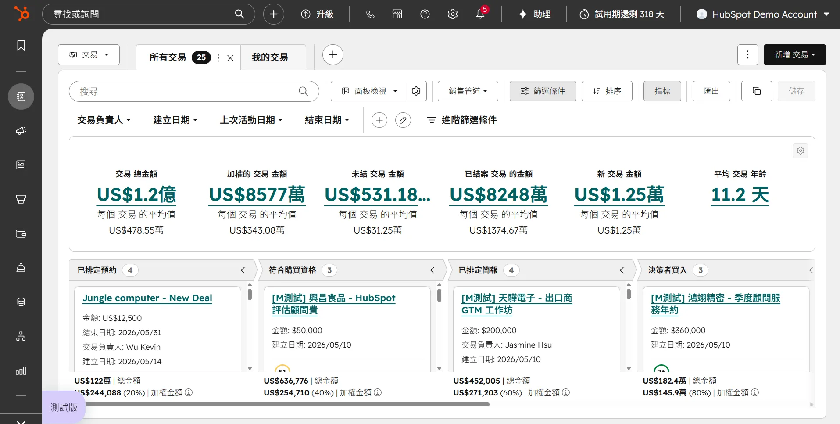This screenshot has width=840, height=424.
Task: Click info icon beside US$244,088 加權金額
Action: [x=189, y=392]
